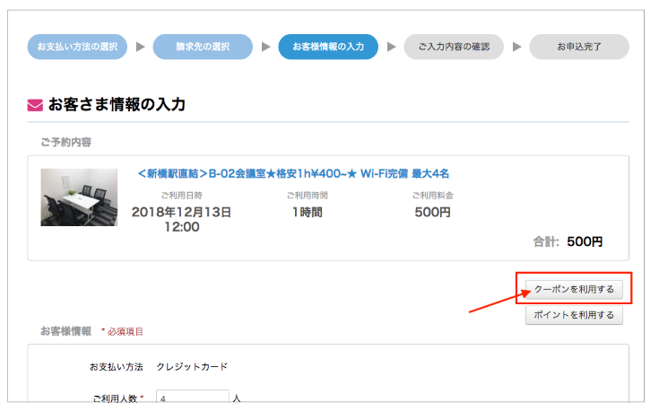Select the お客様情報の入力 step
Viewport: 659px width, 420px height.
(x=328, y=47)
